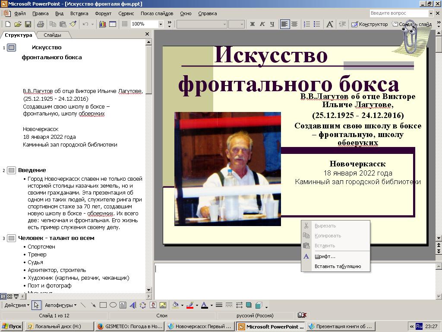Toggle underline formatting (Ч)
Screen dimensions: 442x332
coord(272,24)
